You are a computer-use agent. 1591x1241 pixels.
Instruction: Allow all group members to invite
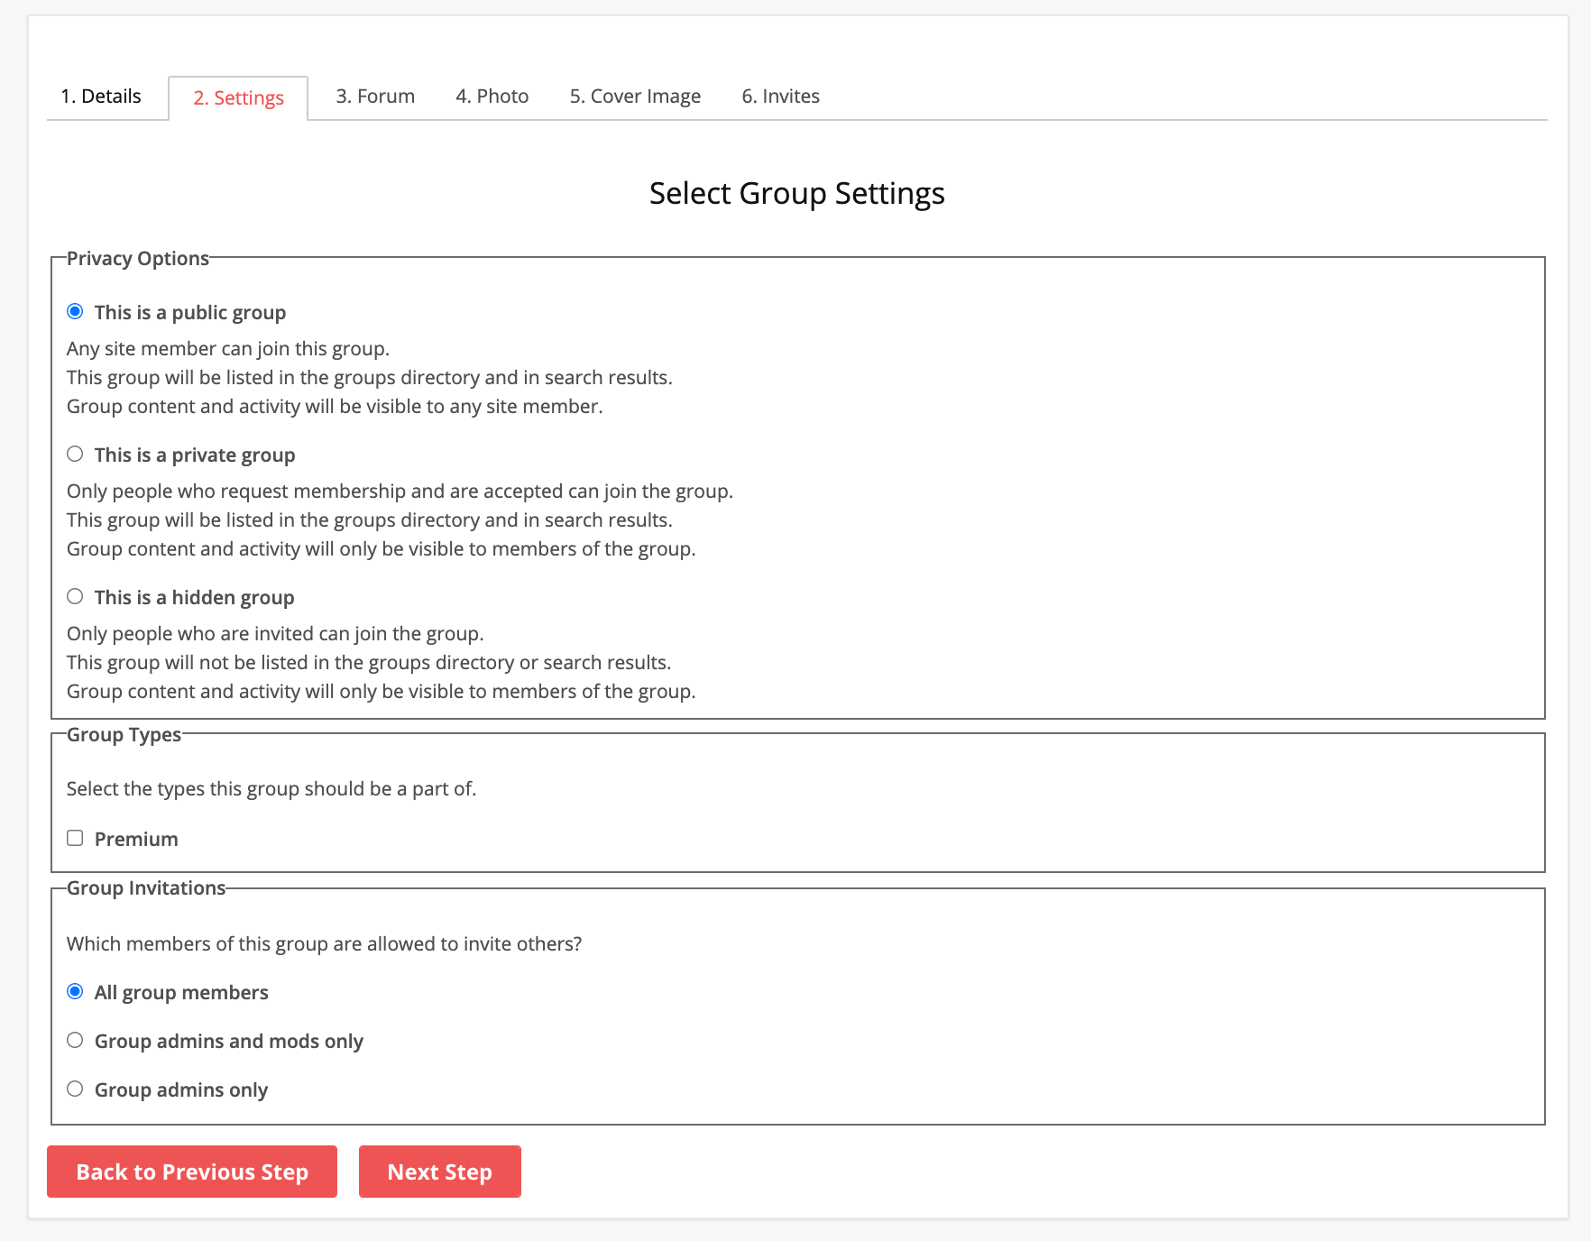tap(75, 991)
